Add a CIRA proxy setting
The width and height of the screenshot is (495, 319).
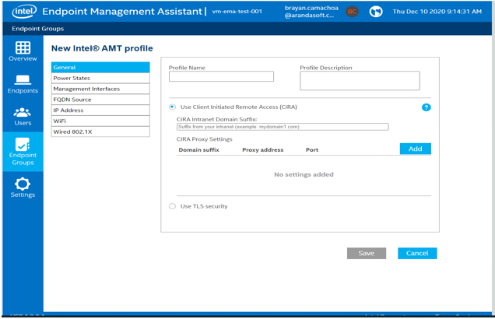[x=415, y=149]
